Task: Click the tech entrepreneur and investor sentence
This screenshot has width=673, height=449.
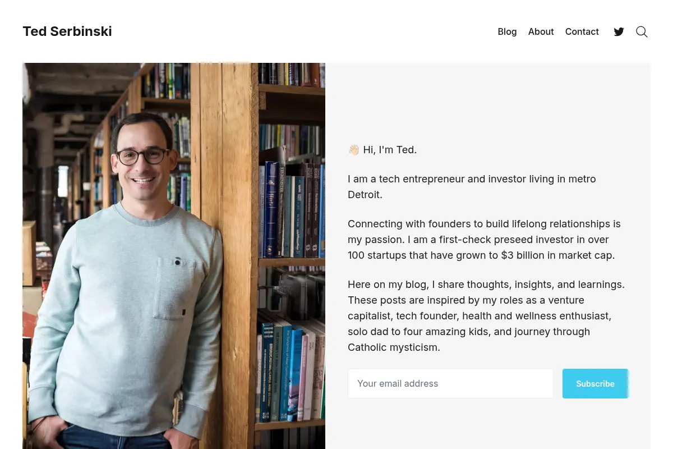Action: (472, 187)
